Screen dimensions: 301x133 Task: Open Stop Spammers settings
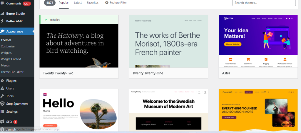[17, 104]
